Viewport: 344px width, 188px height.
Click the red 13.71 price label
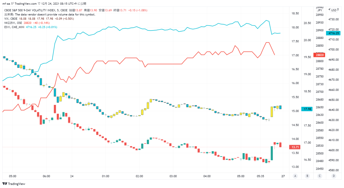[295, 147]
